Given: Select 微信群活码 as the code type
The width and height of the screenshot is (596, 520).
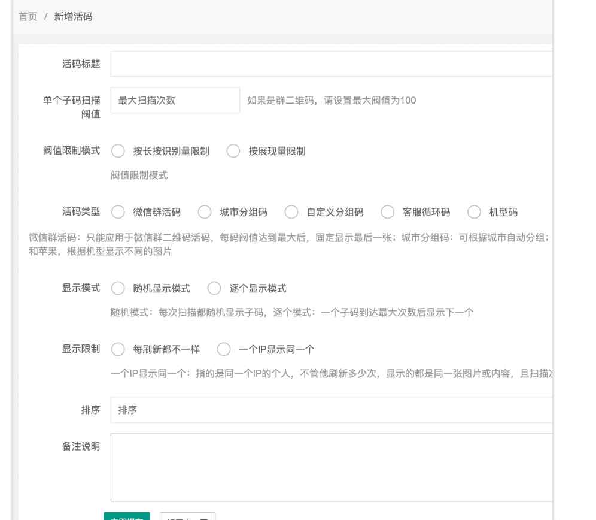Looking at the screenshot, I should click(x=118, y=212).
